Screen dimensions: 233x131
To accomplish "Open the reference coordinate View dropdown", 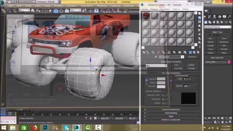I will [75, 10].
